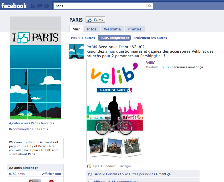Open the Vélib' poster image
Image resolution: width=224 pixels, height=182 pixels.
[115, 111]
